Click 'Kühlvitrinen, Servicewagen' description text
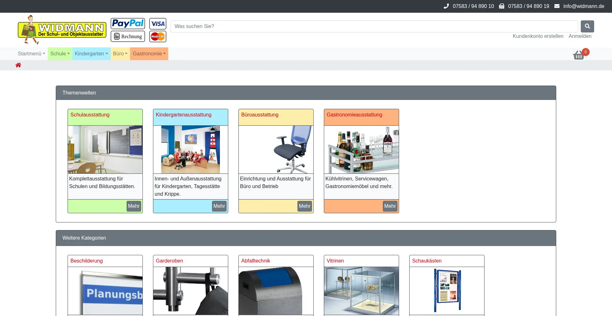The height and width of the screenshot is (316, 612). pos(359,183)
